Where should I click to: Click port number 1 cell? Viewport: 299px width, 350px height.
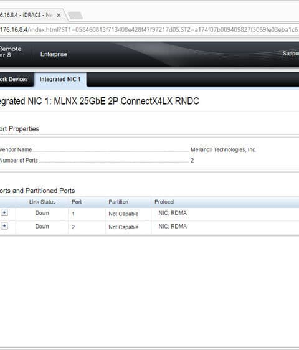pyautogui.click(x=74, y=214)
